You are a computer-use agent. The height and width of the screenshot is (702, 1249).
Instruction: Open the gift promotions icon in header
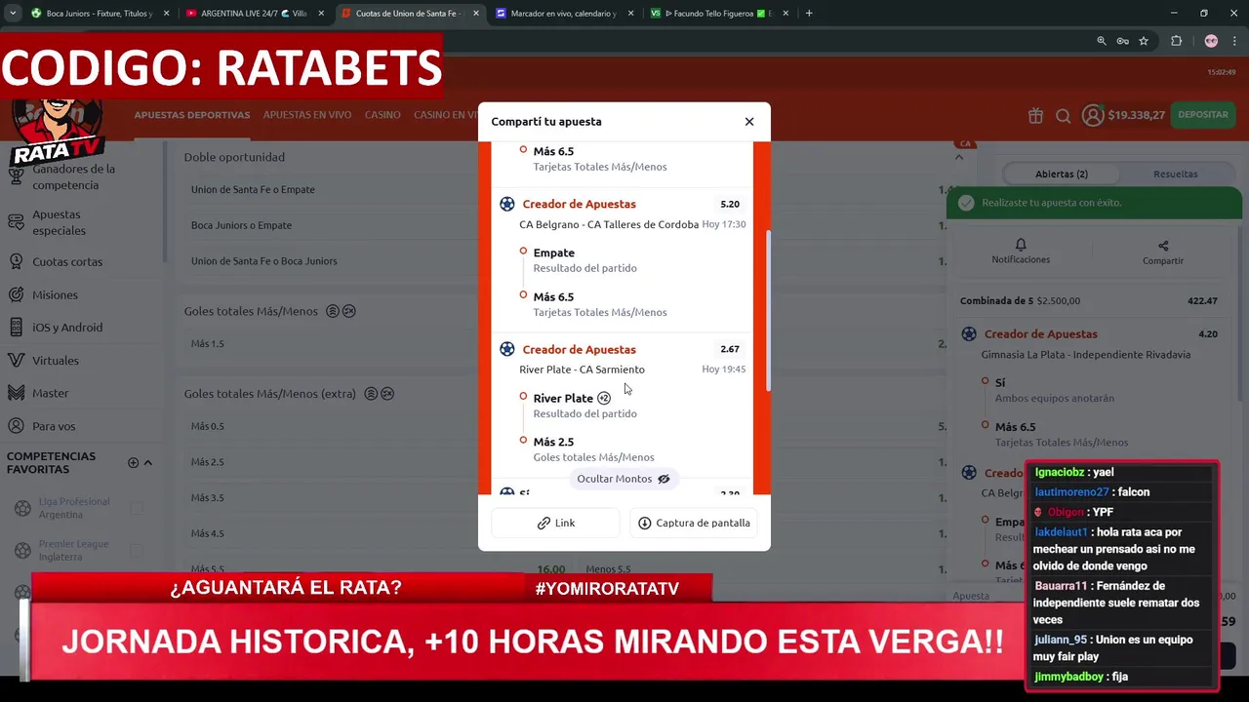click(1035, 115)
